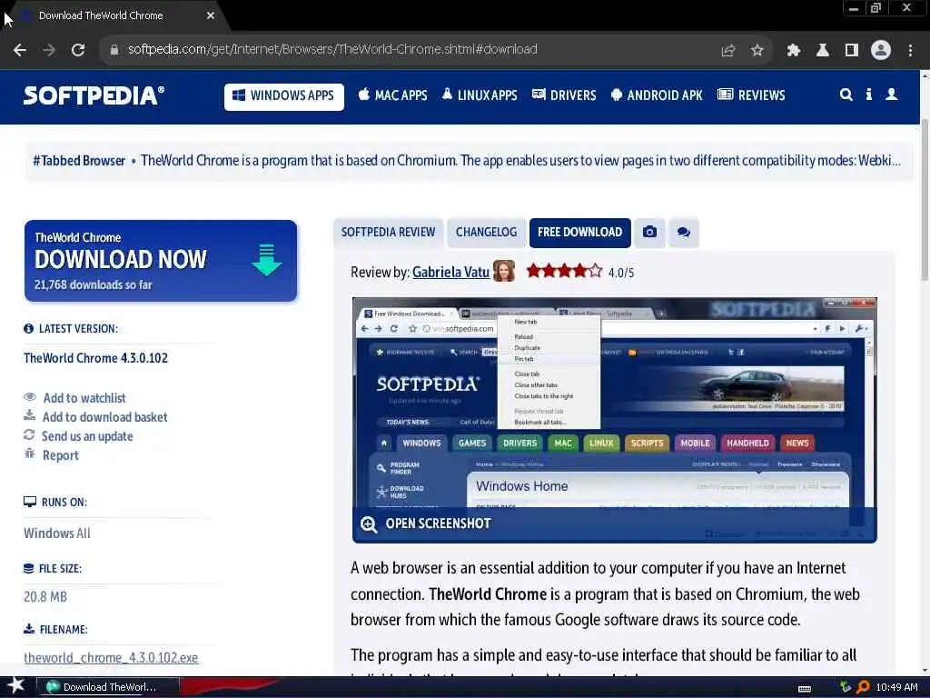
Task: Click the orange tray search icon
Action: coord(863,687)
